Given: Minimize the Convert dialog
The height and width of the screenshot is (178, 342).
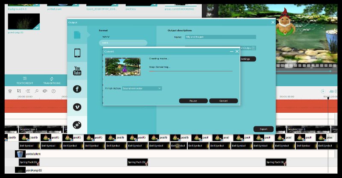Looking at the screenshot, I should pyautogui.click(x=231, y=51).
